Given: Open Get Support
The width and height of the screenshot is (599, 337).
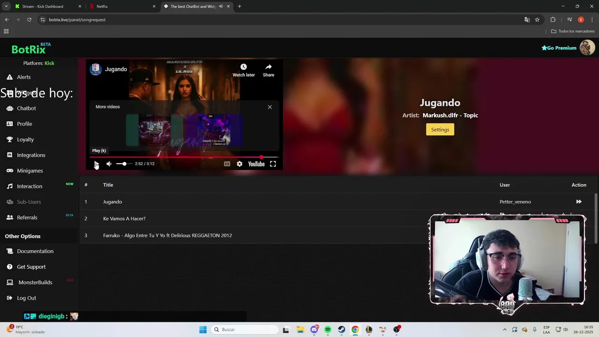Looking at the screenshot, I should tap(31, 267).
